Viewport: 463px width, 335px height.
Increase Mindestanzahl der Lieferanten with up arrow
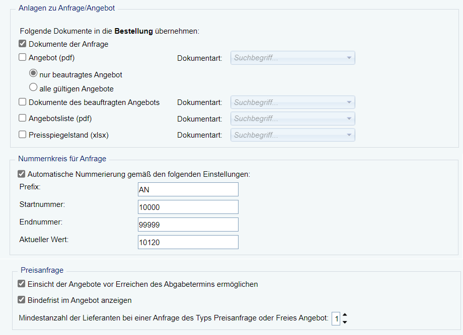345,315
